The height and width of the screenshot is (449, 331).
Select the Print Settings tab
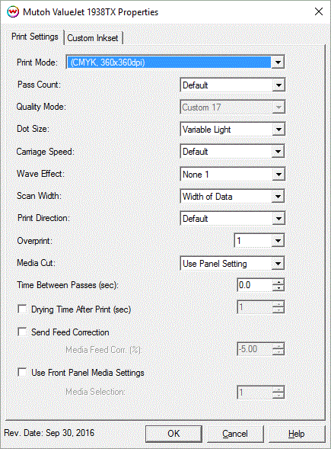tap(34, 37)
